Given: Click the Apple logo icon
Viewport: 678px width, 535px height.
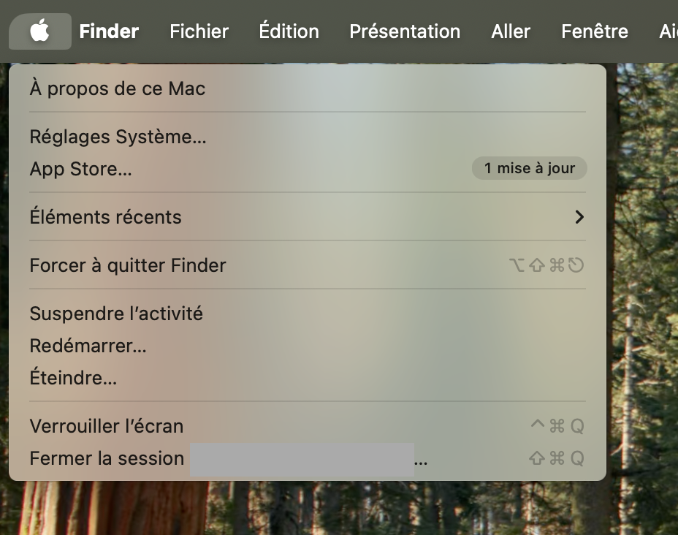Looking at the screenshot, I should click(40, 31).
